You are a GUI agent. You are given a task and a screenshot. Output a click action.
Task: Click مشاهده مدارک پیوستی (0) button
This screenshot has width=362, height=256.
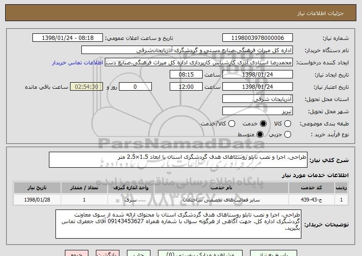pyautogui.click(x=200, y=254)
